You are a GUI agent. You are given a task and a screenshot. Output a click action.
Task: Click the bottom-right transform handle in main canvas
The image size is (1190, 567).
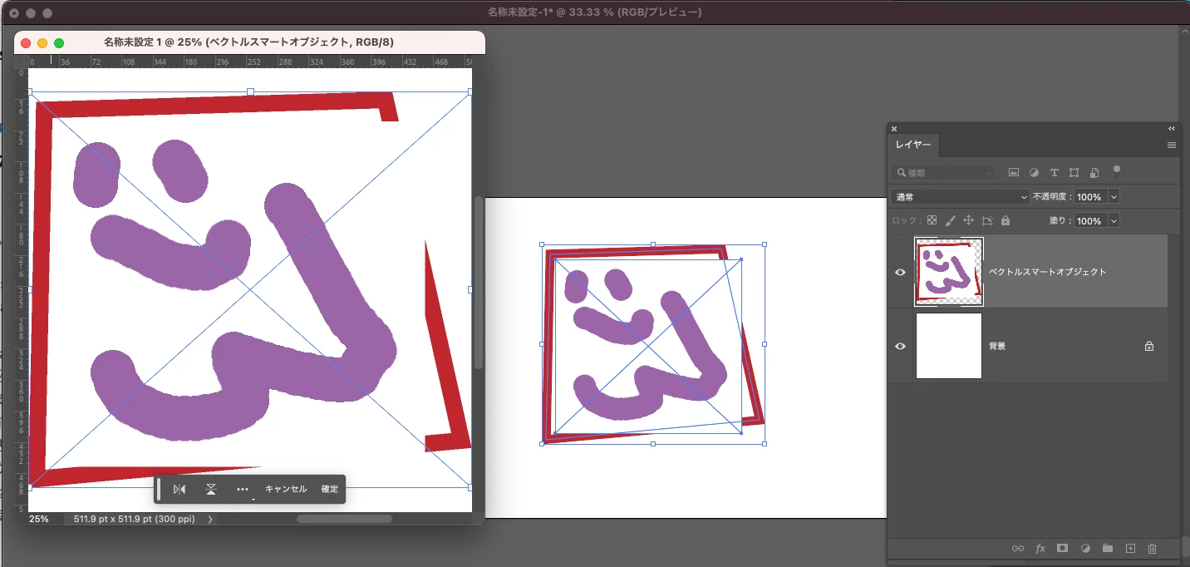pos(764,443)
